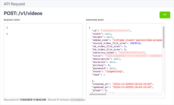This screenshot has width=174, height=105.
Task: Click the "inspecting" state value
Action: point(114,71)
